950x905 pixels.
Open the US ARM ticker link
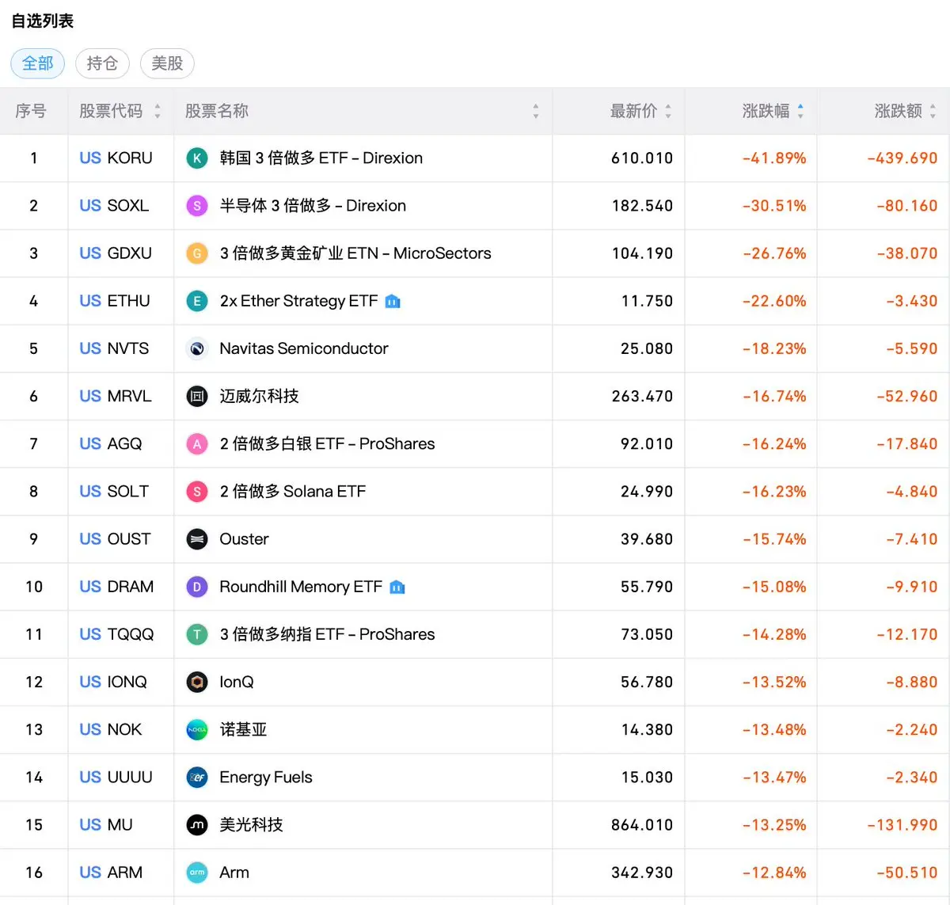(x=111, y=873)
